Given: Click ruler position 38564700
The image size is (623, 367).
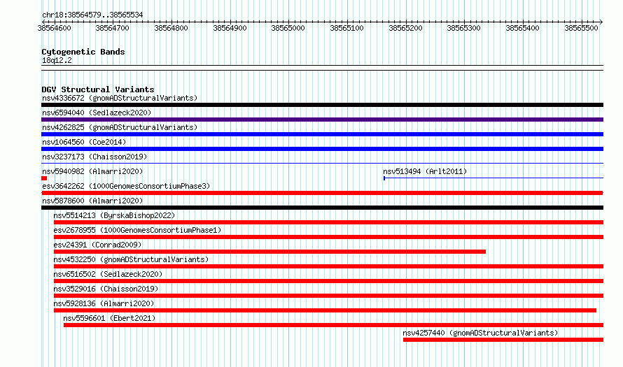Looking at the screenshot, I should [113, 28].
